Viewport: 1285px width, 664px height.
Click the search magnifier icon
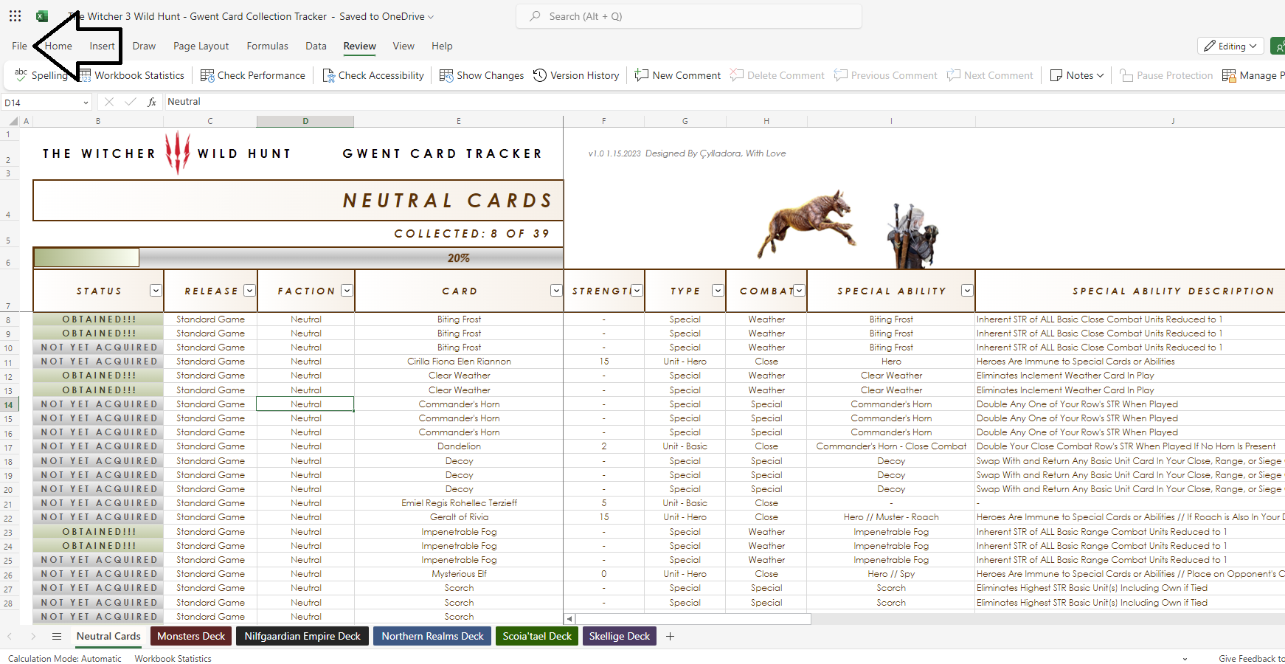point(535,16)
